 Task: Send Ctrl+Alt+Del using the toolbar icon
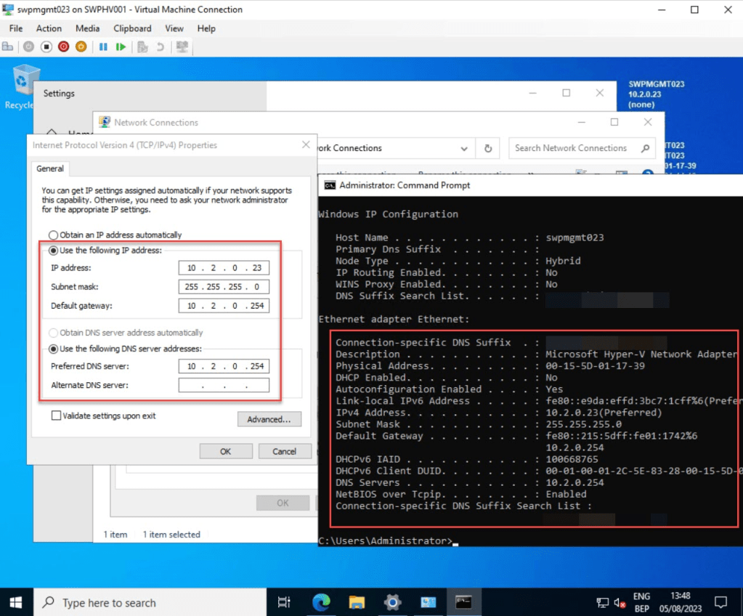coord(8,46)
